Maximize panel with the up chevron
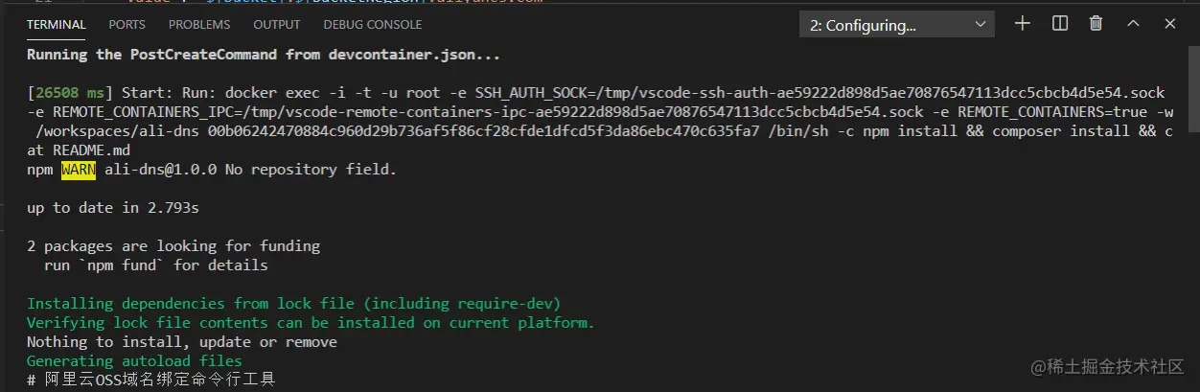 click(x=1133, y=24)
